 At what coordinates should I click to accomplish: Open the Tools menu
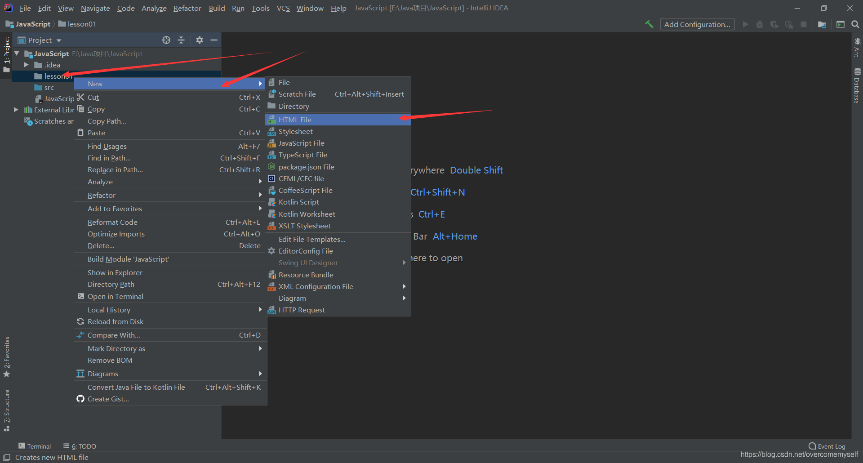260,8
